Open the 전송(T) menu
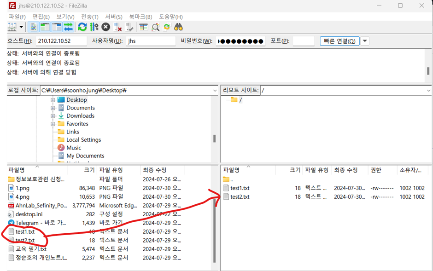The width and height of the screenshot is (433, 271). [x=89, y=17]
